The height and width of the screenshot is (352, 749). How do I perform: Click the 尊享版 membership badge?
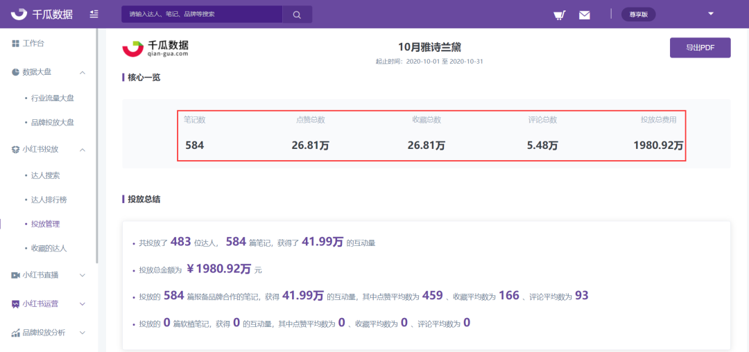(x=638, y=15)
